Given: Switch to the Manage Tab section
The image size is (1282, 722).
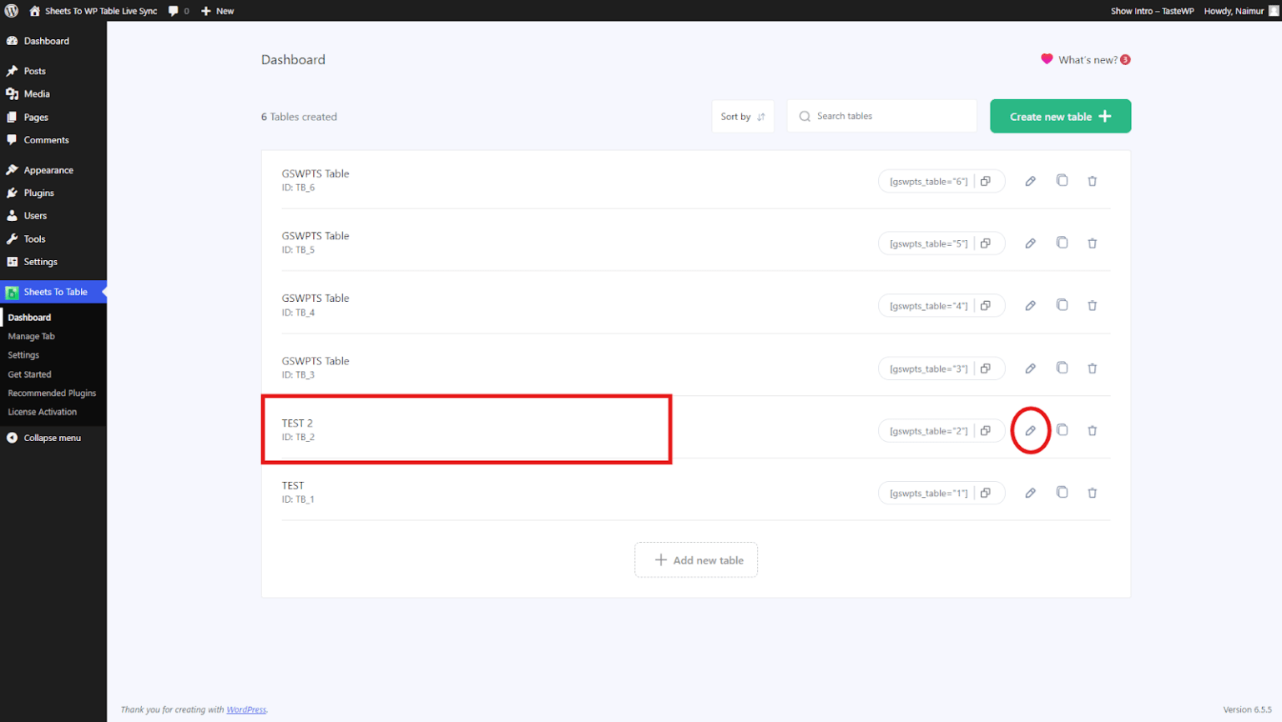Looking at the screenshot, I should click(32, 336).
